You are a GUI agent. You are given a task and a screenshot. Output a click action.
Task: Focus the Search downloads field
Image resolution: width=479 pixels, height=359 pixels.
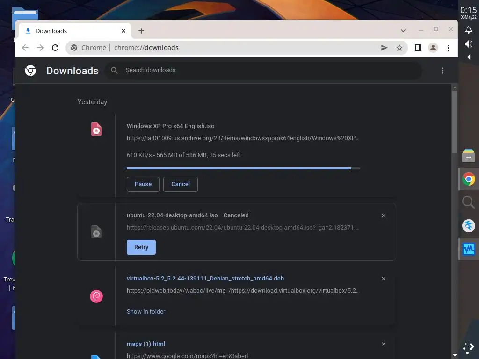[263, 70]
